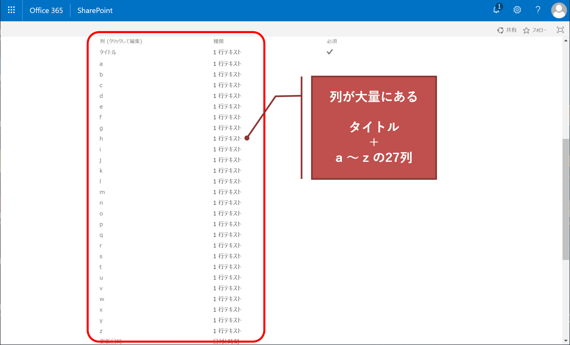The width and height of the screenshot is (570, 345).
Task: Open column a settings
Action: pos(101,64)
